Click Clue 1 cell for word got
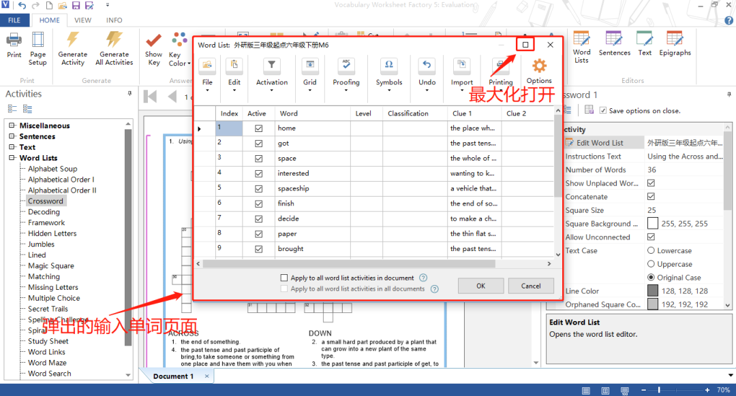 click(474, 144)
